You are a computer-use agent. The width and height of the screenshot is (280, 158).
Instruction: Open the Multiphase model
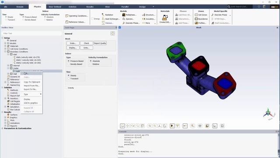point(129,15)
